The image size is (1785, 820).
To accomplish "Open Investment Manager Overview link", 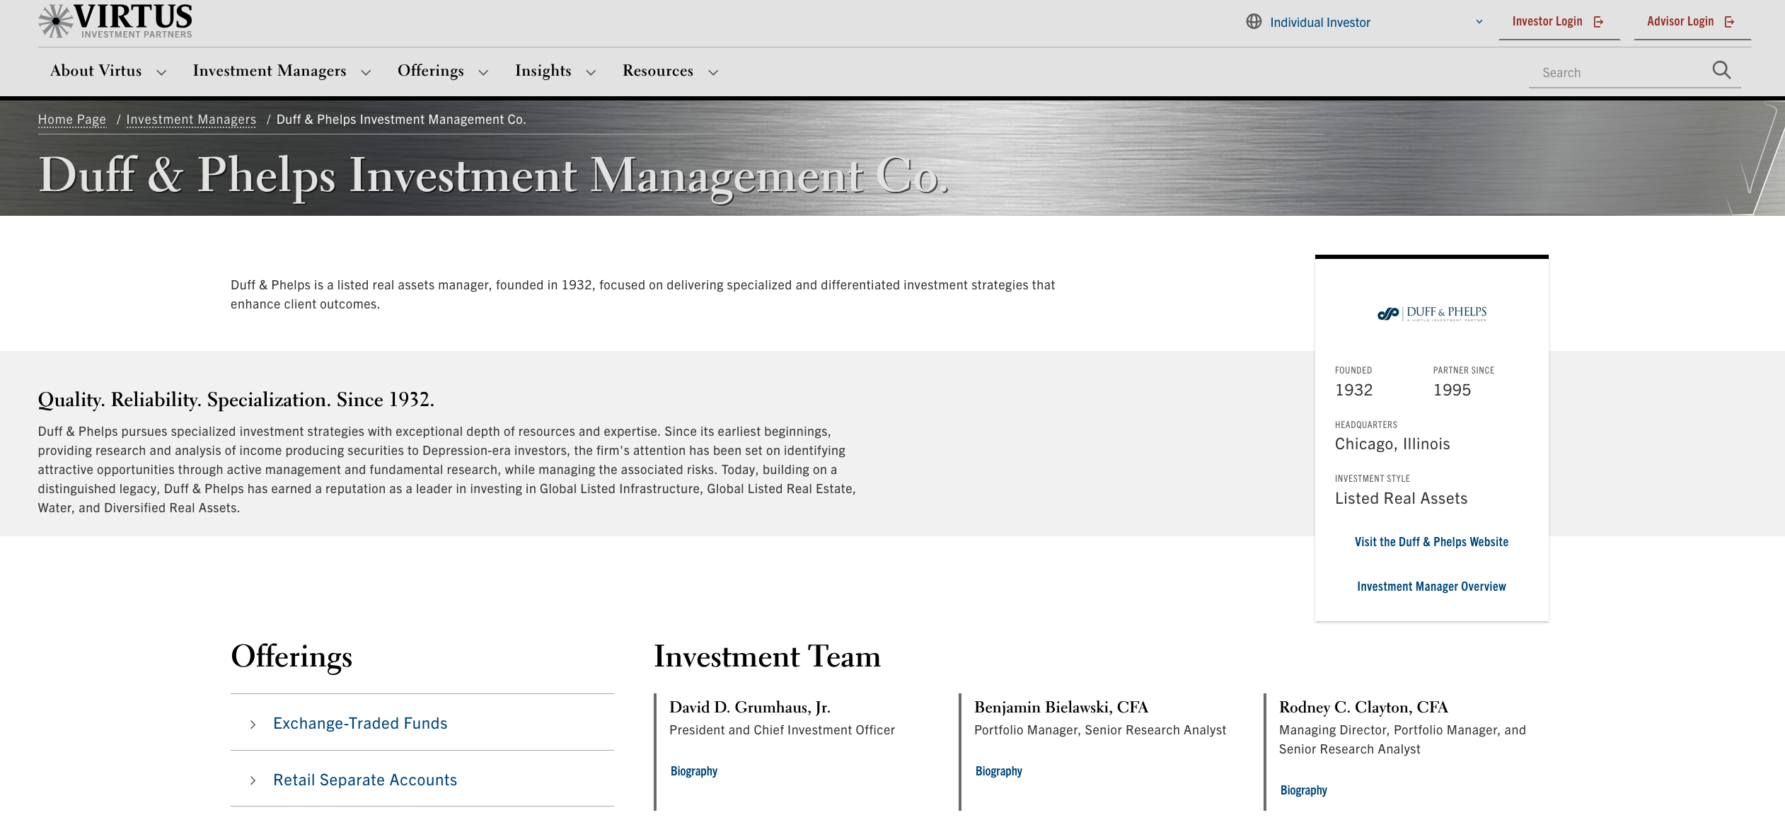I will [1431, 587].
